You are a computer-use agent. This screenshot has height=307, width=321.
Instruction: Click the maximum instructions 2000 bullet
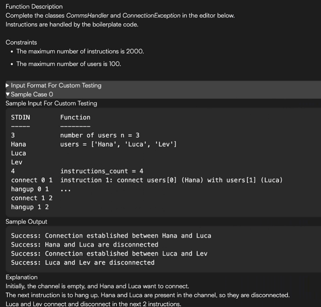click(80, 51)
